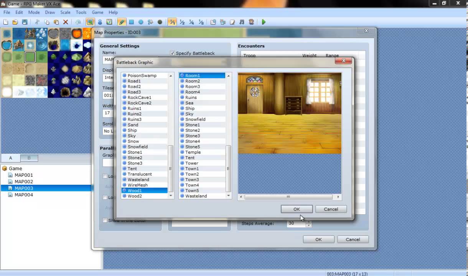
Task: Save project floppy disk icon
Action: 25,22
